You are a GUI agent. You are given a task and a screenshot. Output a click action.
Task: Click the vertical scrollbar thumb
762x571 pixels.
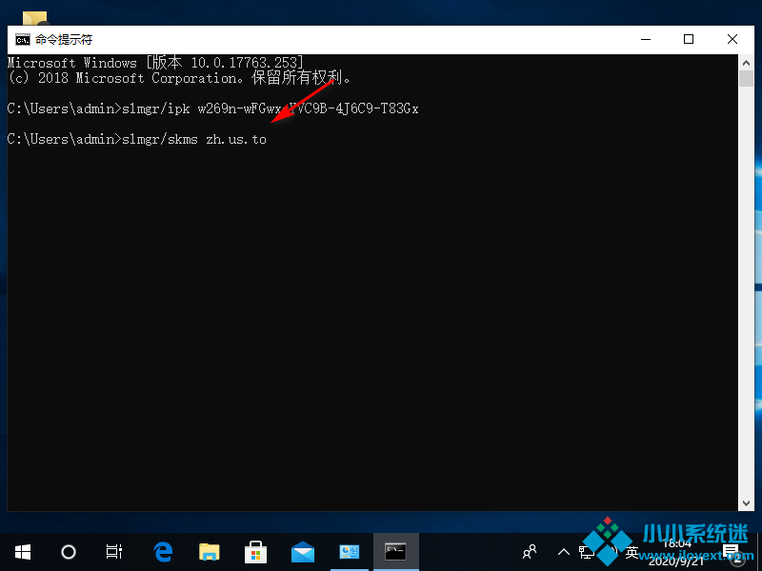pyautogui.click(x=746, y=78)
